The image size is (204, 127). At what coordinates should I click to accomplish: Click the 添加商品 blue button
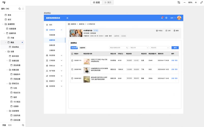(x=74, y=48)
